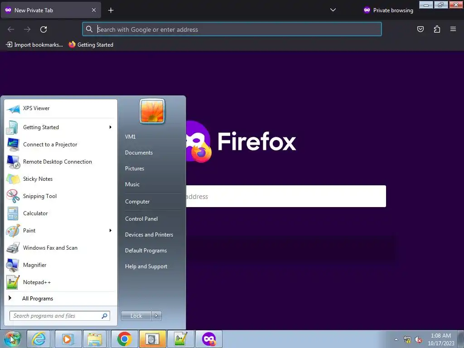Show hidden system tray icons
This screenshot has height=348, width=464.
(396, 339)
